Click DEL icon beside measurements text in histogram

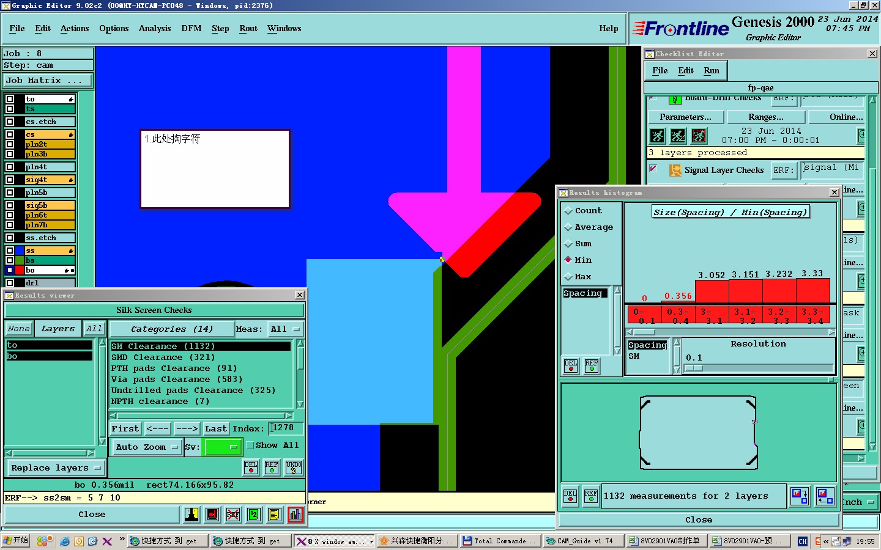570,496
